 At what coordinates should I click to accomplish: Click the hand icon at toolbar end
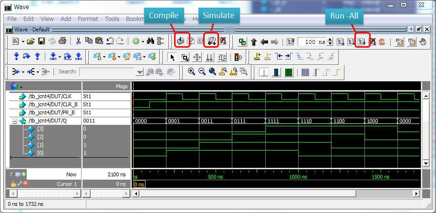click(423, 42)
